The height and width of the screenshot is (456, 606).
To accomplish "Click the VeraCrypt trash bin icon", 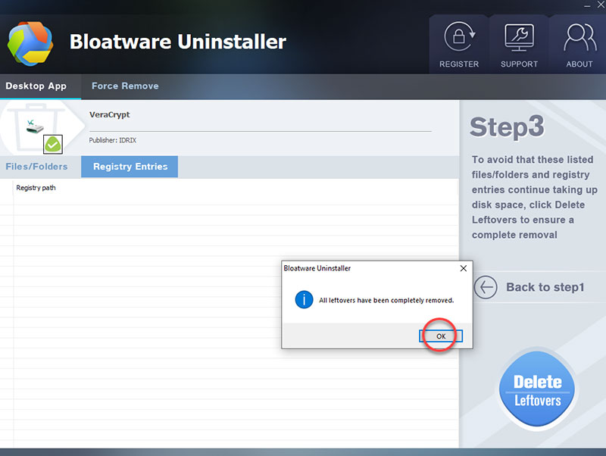I will point(36,128).
